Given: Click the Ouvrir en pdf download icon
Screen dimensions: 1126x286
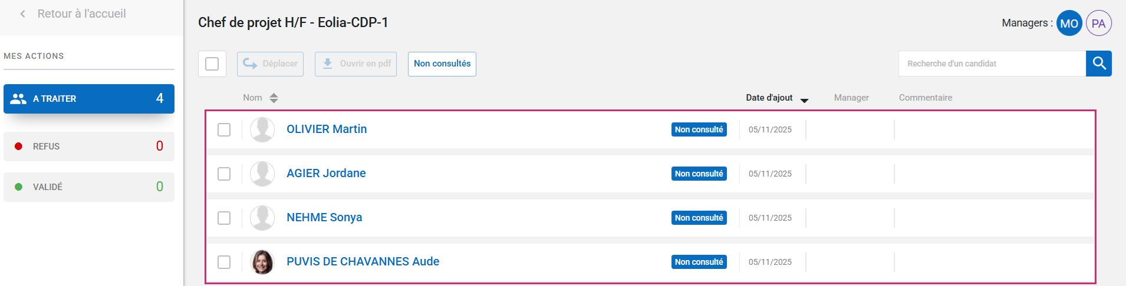Looking at the screenshot, I should [327, 64].
